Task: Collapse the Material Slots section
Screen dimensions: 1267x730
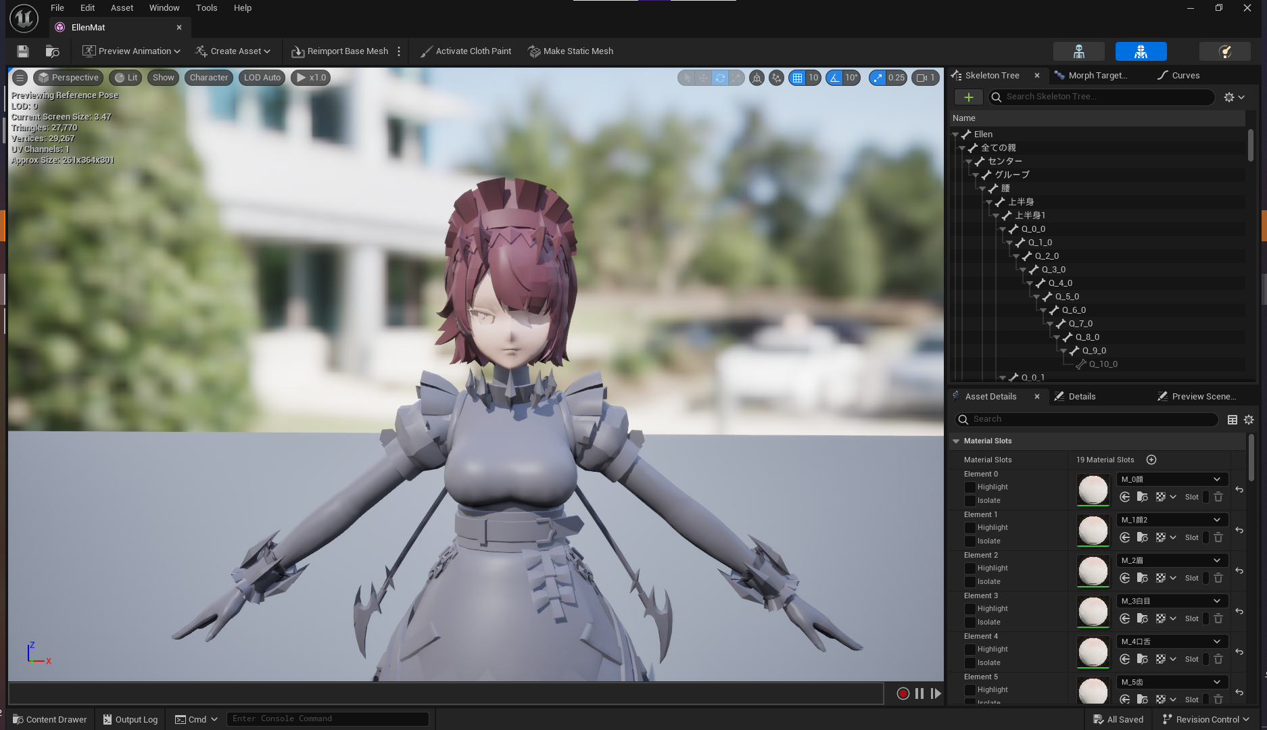Action: tap(956, 441)
